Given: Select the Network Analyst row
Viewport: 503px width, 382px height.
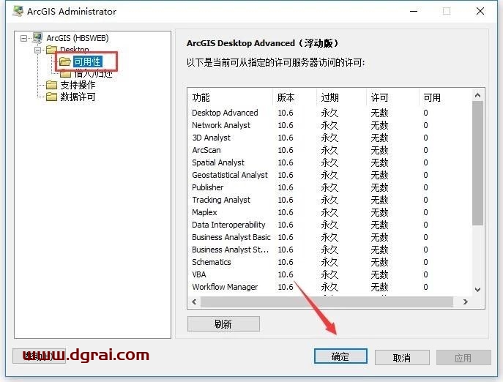Looking at the screenshot, I should click(329, 125).
